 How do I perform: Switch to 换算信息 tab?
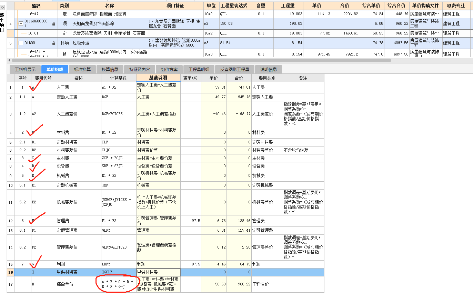tap(110, 69)
